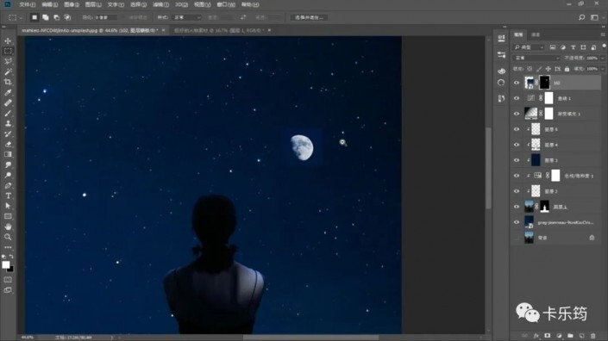608x341 pixels.
Task: Toggle visibility of 图层 4
Action: coord(517,145)
